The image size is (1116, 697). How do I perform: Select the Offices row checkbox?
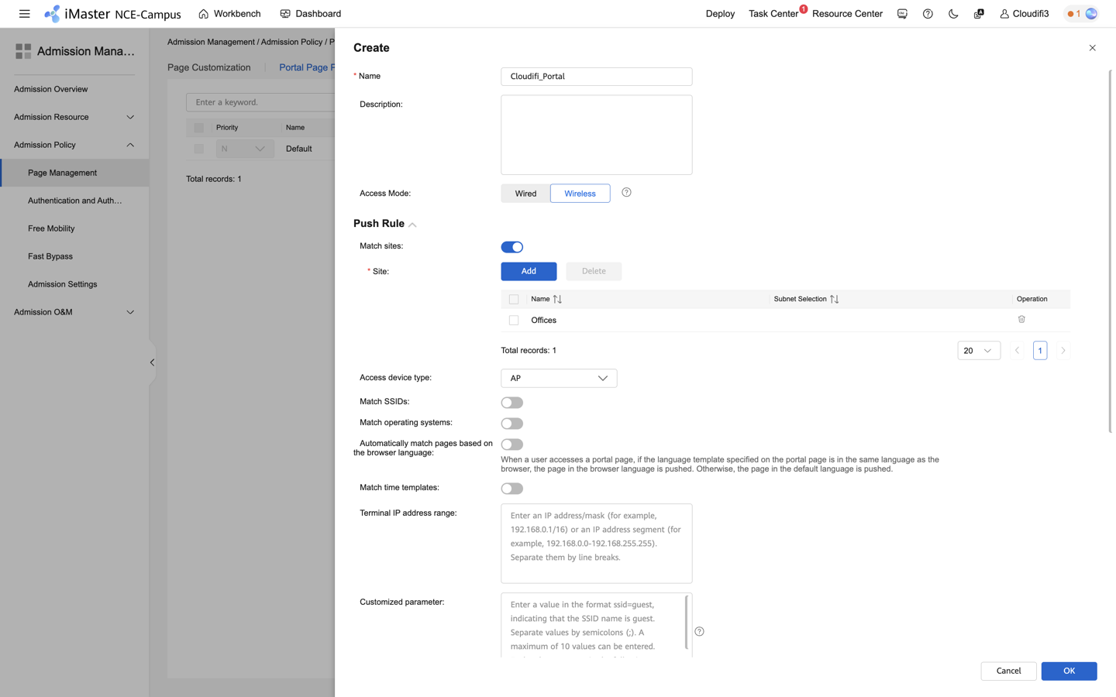pyautogui.click(x=513, y=320)
